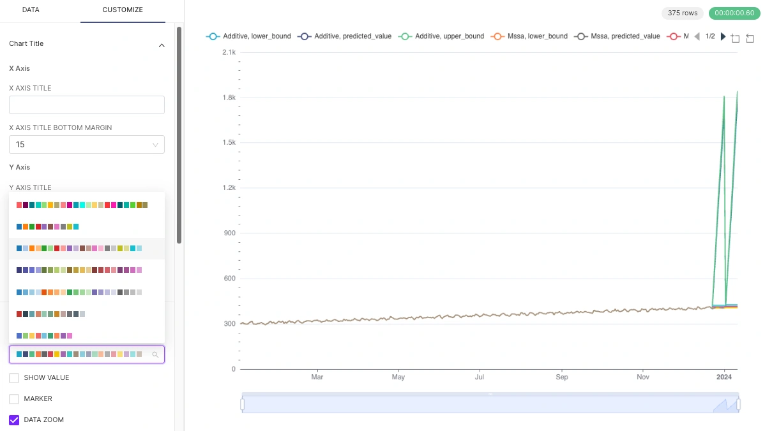Click the 00:00:00.60 query timer badge

coord(734,13)
